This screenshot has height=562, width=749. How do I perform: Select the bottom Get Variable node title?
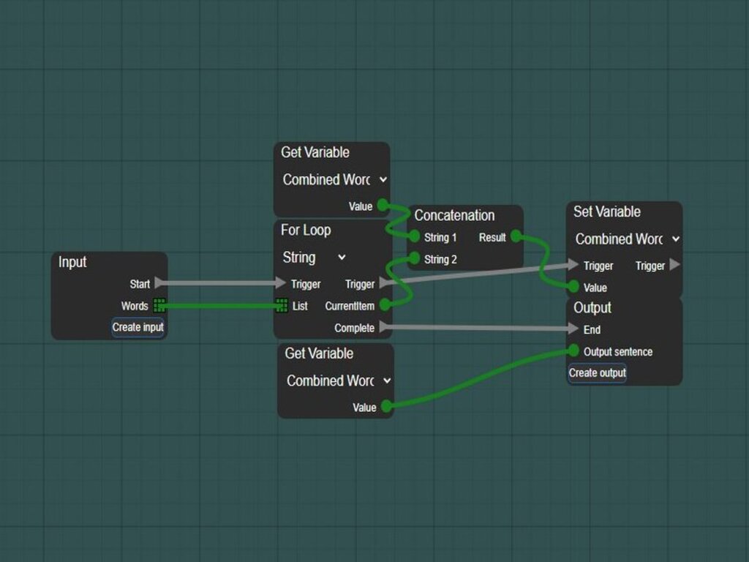[319, 353]
